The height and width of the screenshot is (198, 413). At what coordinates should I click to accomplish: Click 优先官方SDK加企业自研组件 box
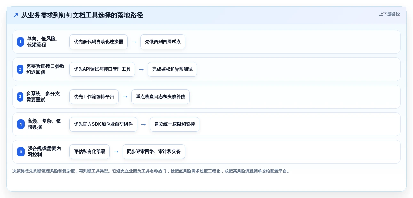coord(103,124)
